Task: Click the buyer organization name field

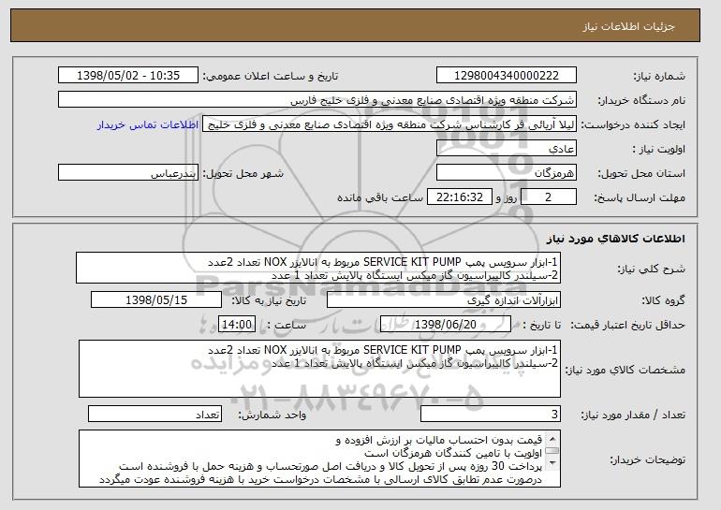Action: [x=317, y=100]
